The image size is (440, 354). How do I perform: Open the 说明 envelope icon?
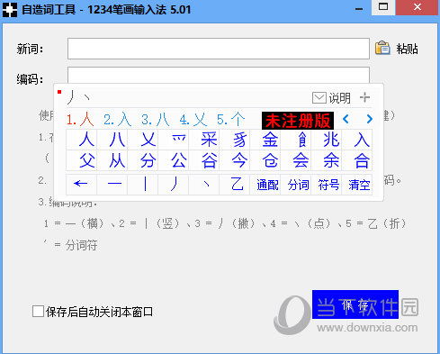319,98
